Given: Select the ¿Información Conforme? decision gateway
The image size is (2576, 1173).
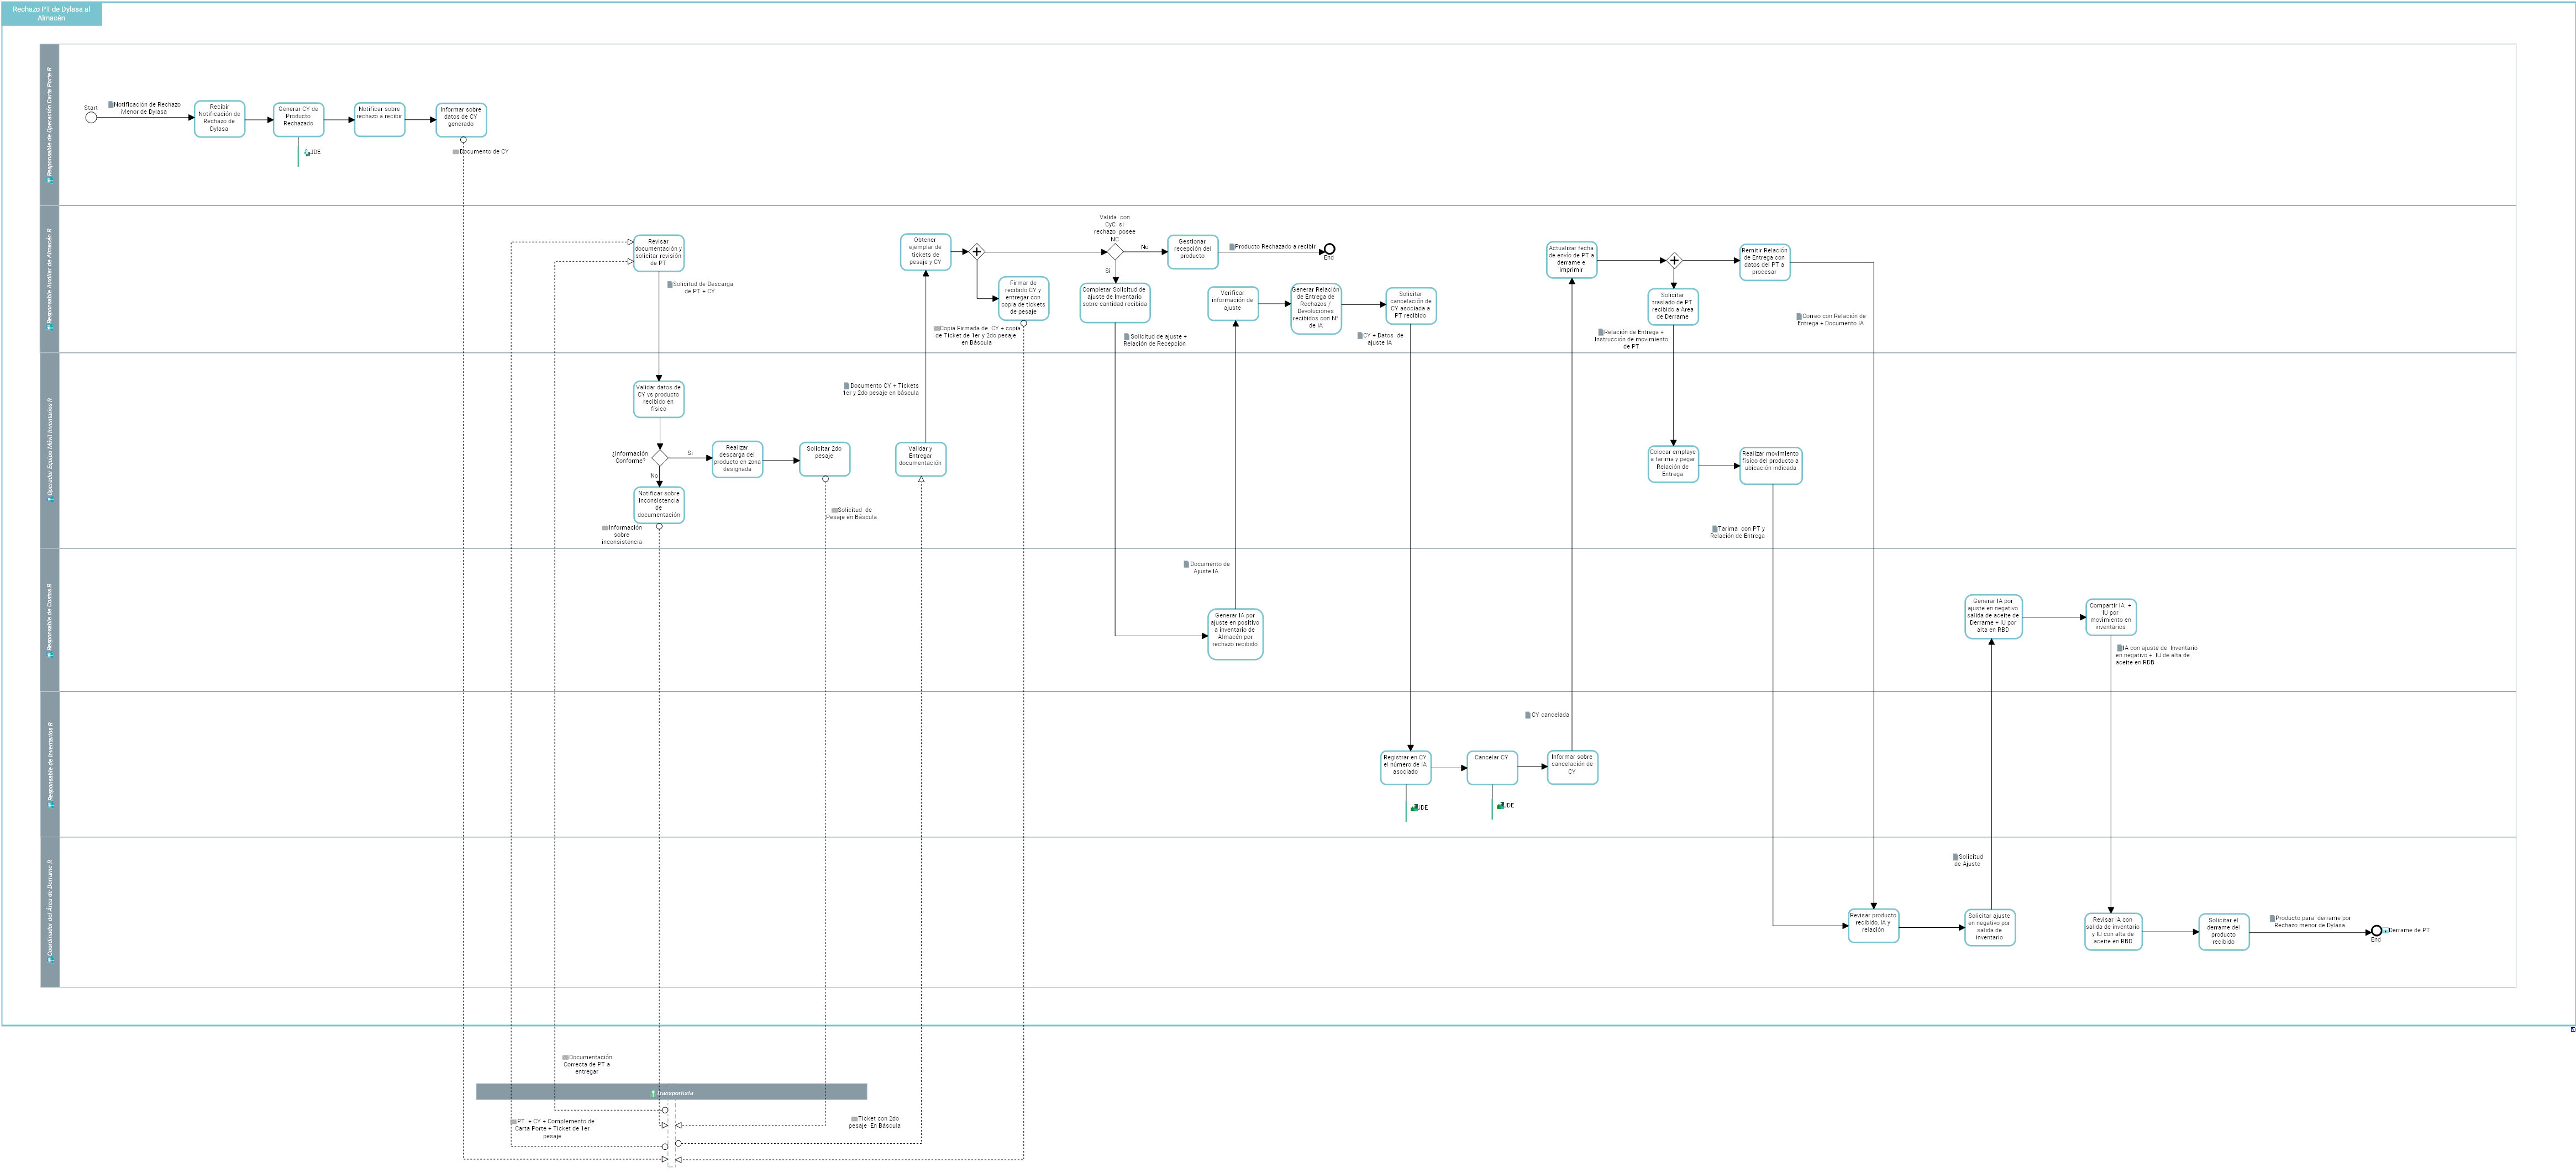Looking at the screenshot, I should [659, 458].
